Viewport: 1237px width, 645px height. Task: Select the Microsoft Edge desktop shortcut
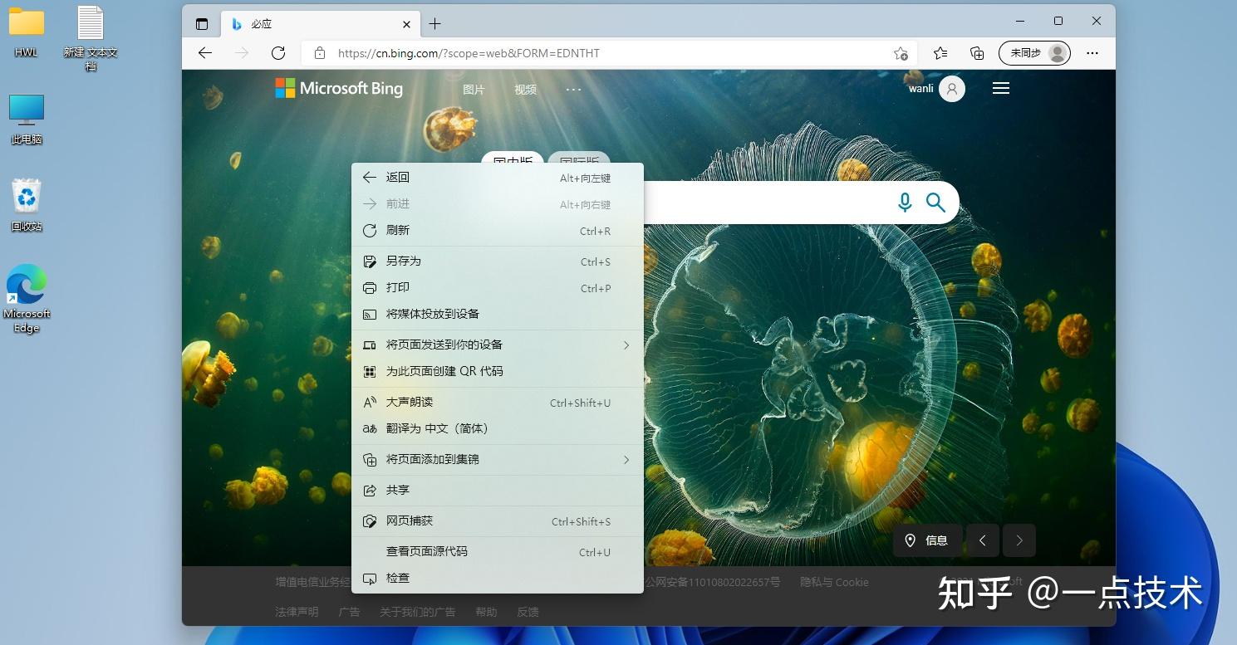pos(27,299)
